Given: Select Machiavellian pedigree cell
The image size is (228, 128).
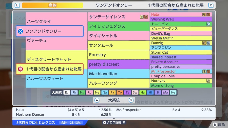Looking at the screenshot, I should click(x=119, y=74).
